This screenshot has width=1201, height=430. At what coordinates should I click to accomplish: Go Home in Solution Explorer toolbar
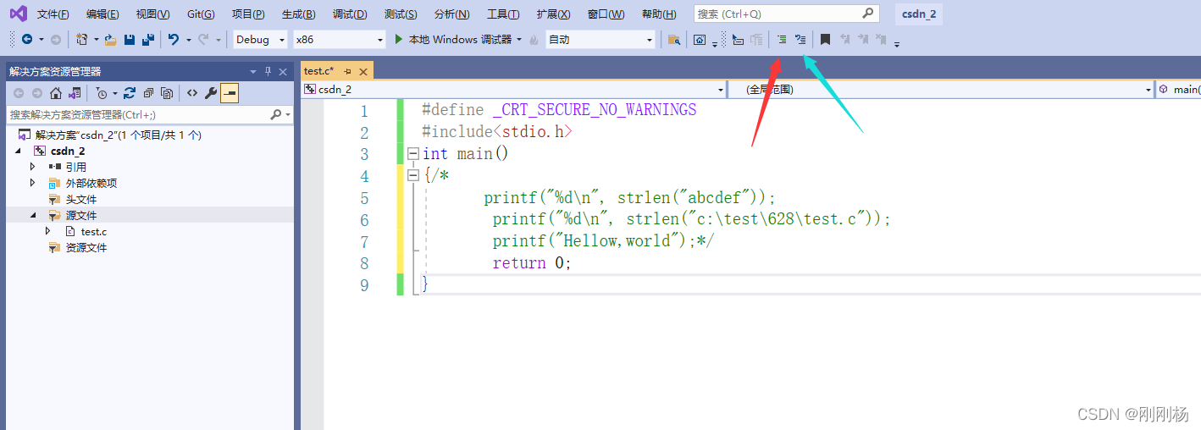pos(56,93)
